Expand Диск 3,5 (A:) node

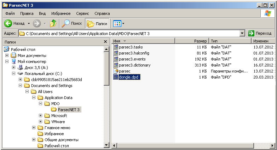13,68
